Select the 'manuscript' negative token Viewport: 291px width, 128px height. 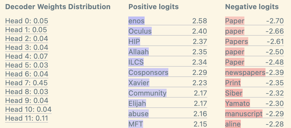(244, 114)
